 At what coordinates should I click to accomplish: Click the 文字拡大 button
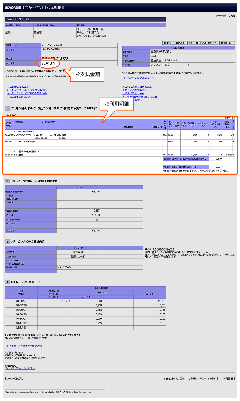(x=12, y=115)
